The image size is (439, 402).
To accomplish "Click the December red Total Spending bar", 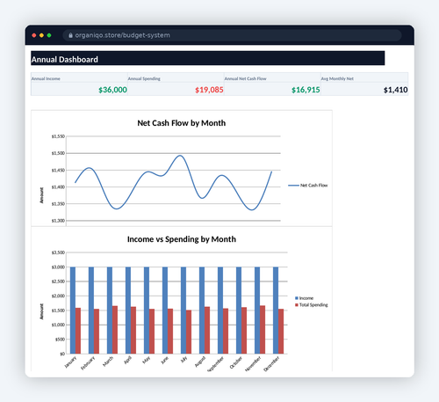I will pos(281,332).
